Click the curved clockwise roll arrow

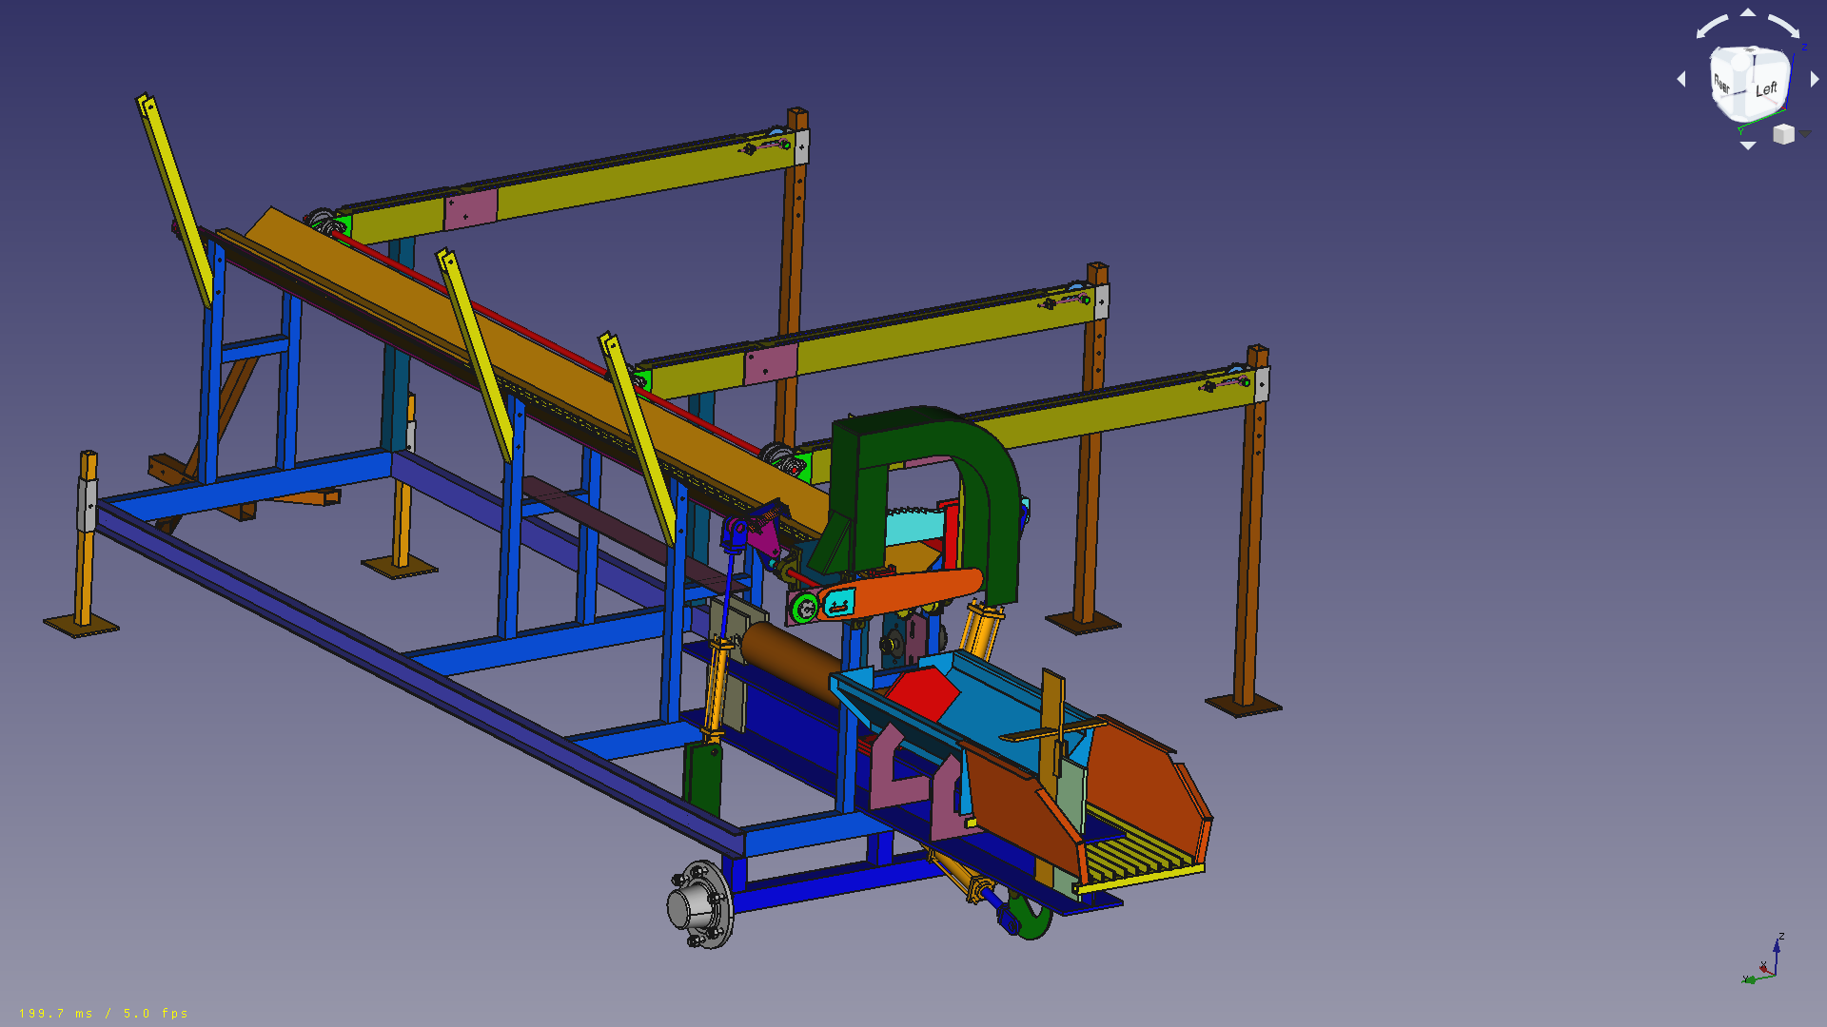click(x=1783, y=25)
